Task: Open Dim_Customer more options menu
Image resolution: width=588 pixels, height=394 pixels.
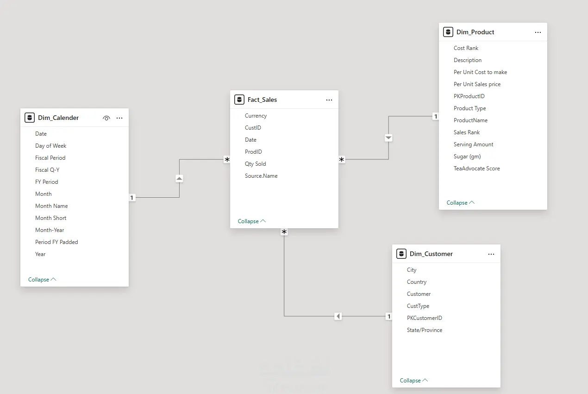Action: click(491, 254)
